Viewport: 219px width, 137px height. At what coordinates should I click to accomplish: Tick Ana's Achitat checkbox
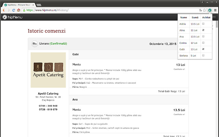coord(203,36)
